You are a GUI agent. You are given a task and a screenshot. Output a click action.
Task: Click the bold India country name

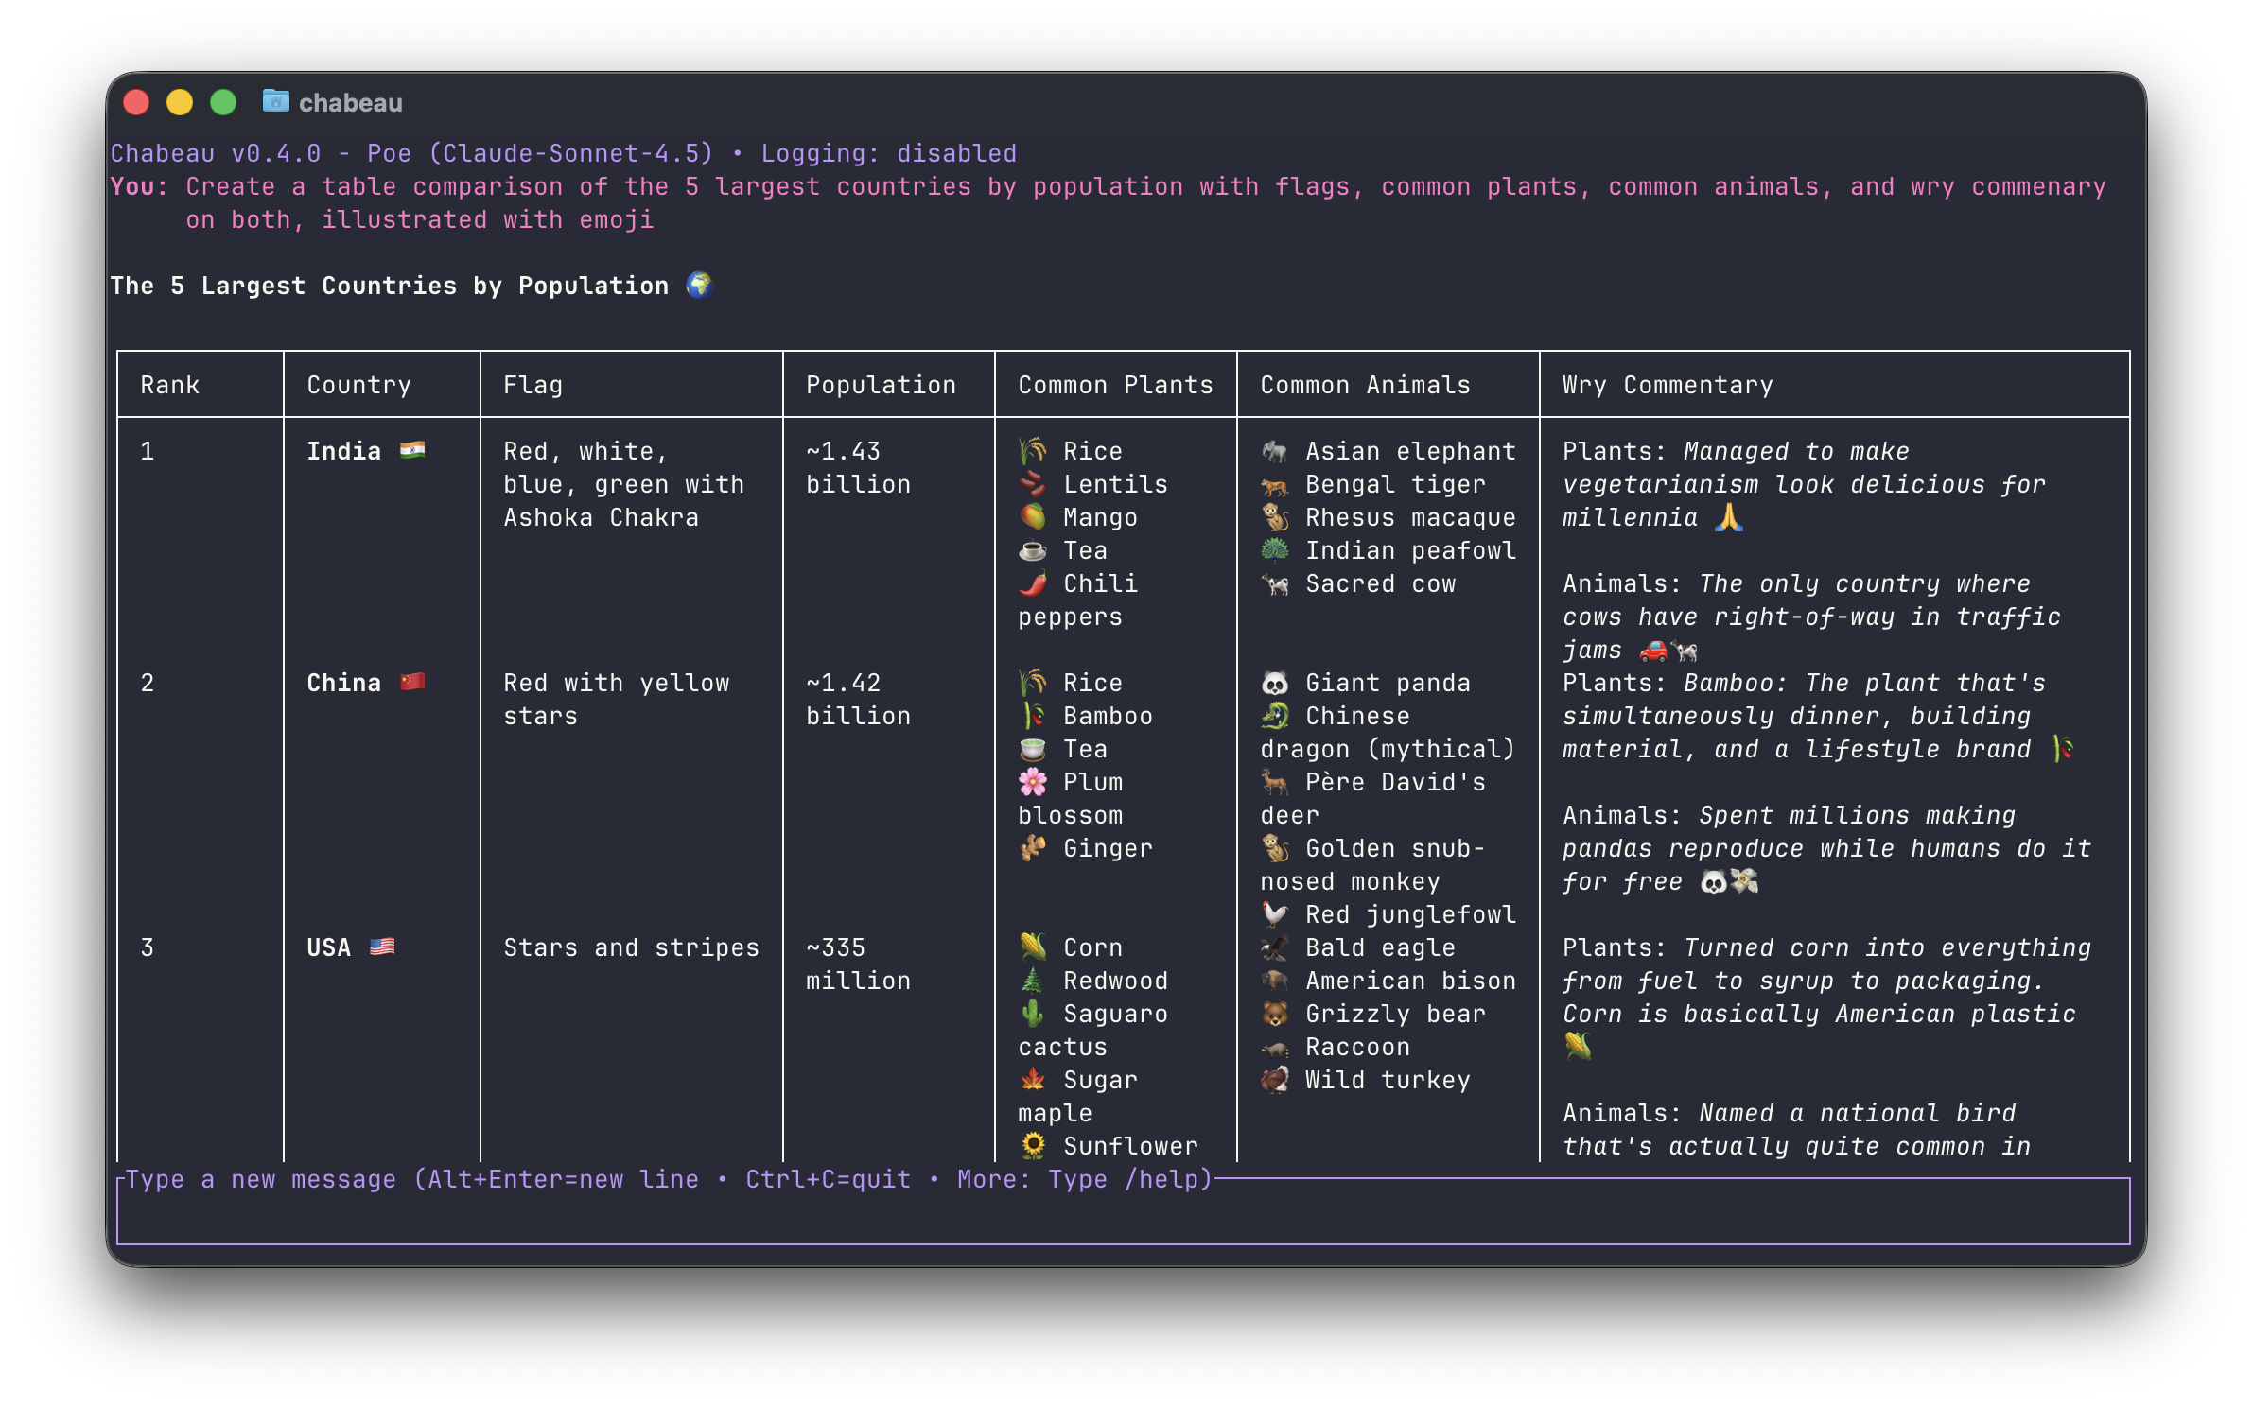[343, 451]
